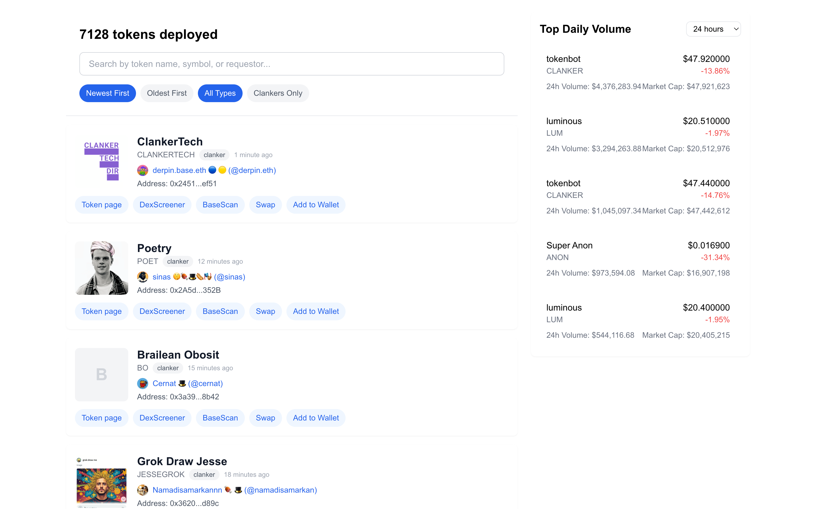This screenshot has height=509, width=816.
Task: Swap the Poetry token
Action: [265, 311]
